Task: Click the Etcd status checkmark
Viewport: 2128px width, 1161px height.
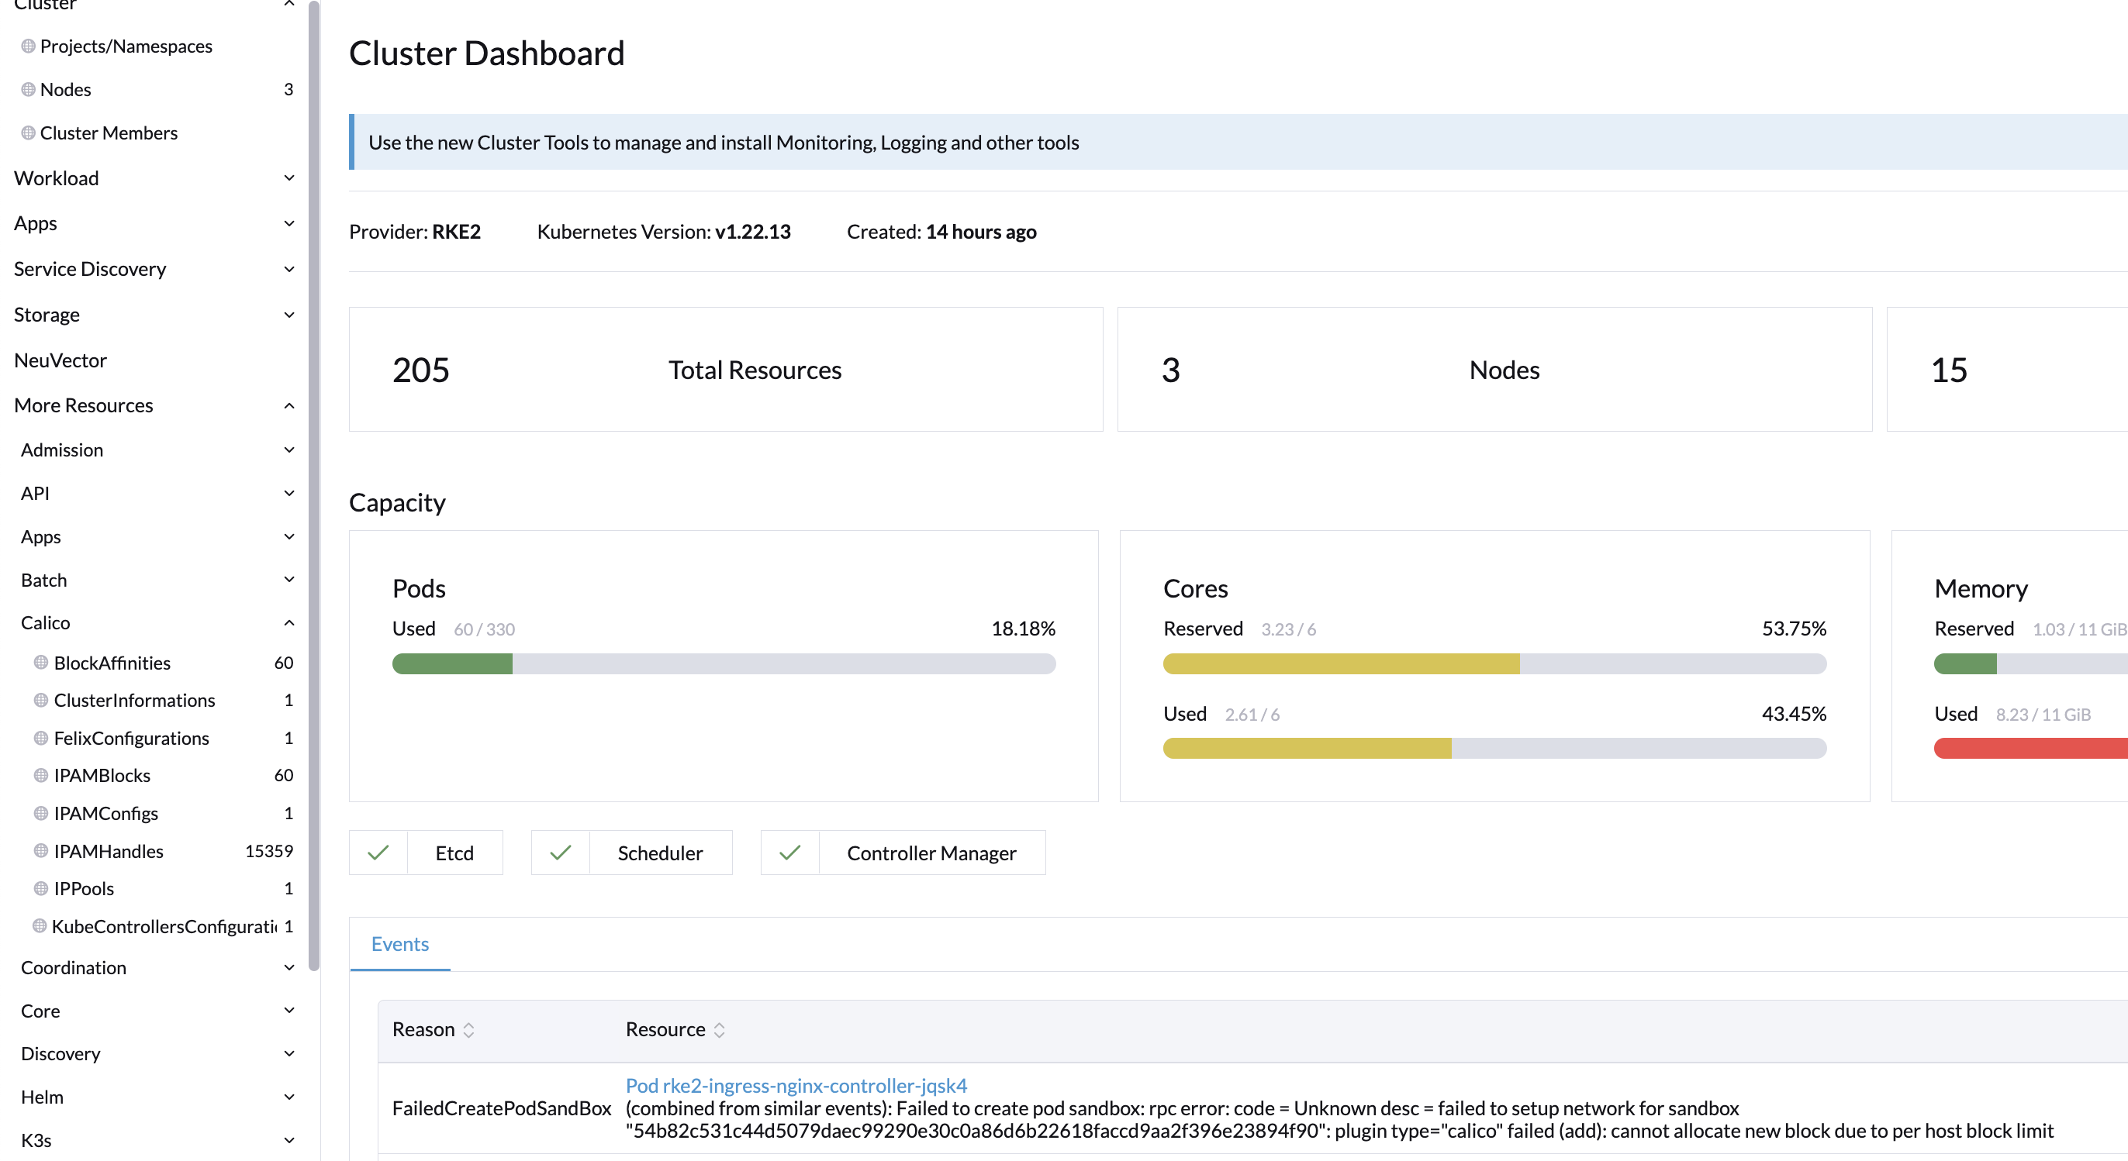Action: [378, 853]
